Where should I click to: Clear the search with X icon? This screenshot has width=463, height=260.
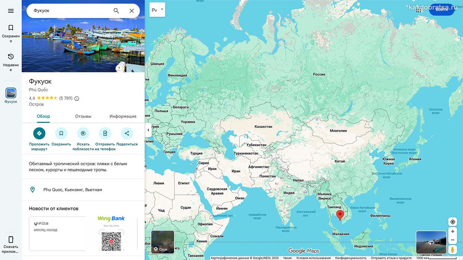131,11
